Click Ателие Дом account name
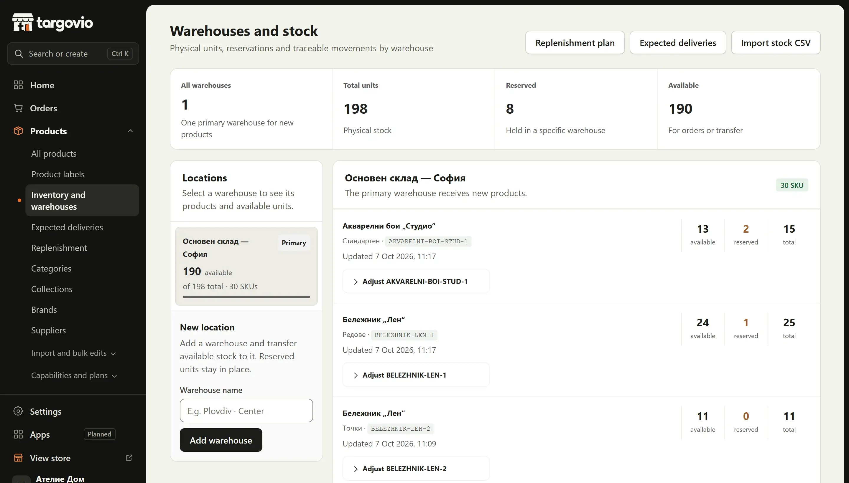This screenshot has width=849, height=483. tap(60, 479)
